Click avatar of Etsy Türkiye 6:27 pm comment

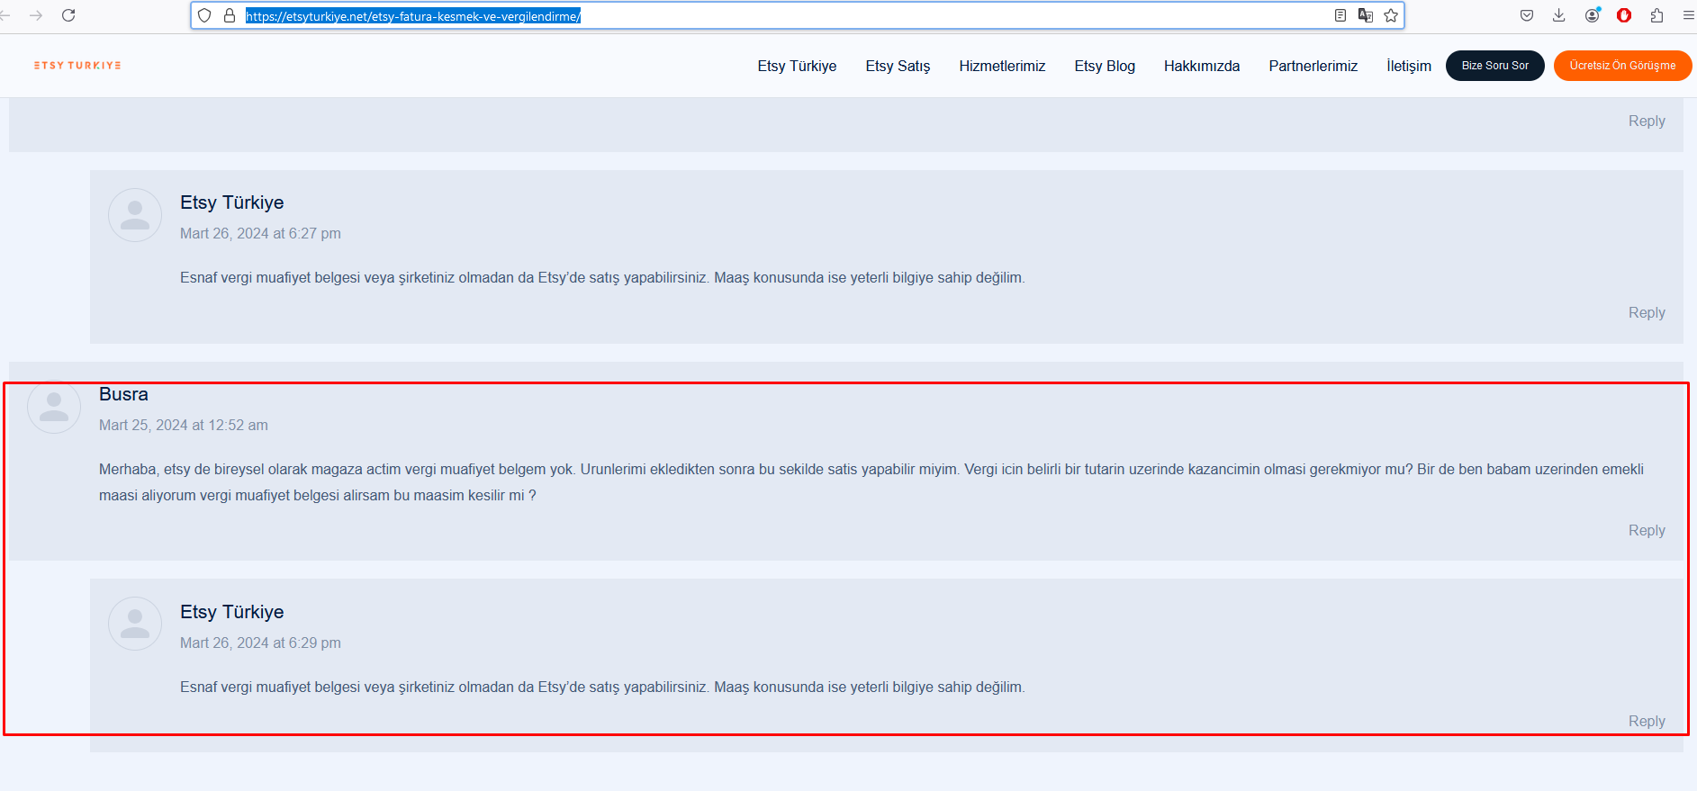135,215
